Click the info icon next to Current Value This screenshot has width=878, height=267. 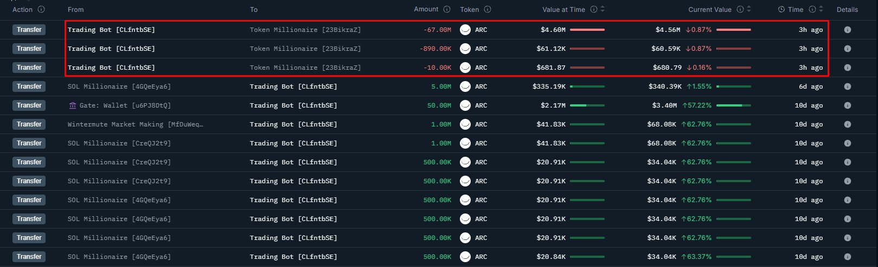(x=740, y=10)
